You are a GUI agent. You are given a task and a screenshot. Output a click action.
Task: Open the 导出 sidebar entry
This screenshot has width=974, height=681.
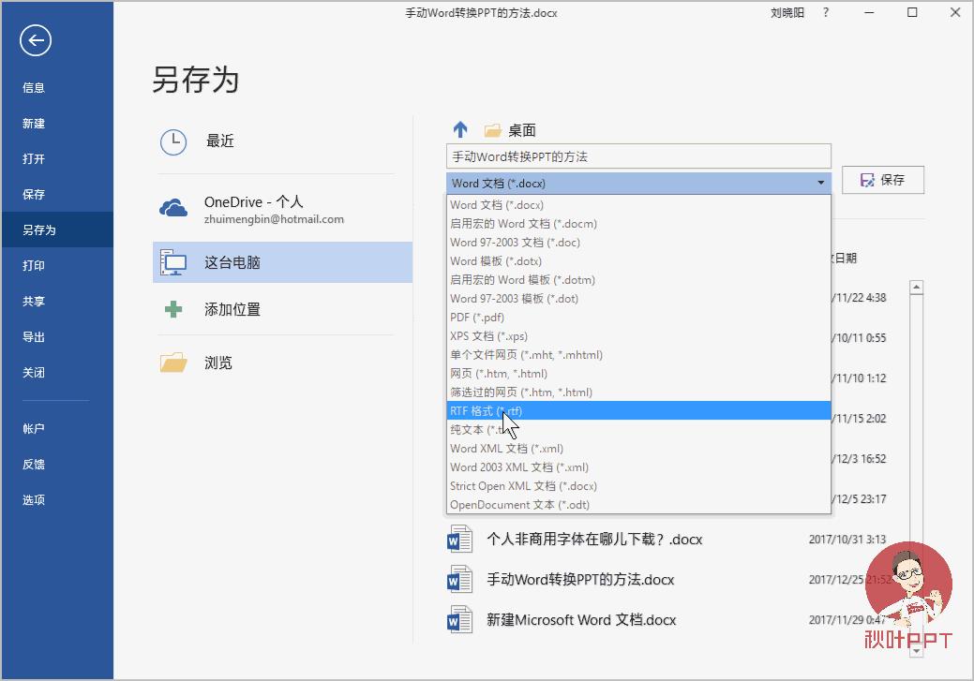tap(35, 336)
